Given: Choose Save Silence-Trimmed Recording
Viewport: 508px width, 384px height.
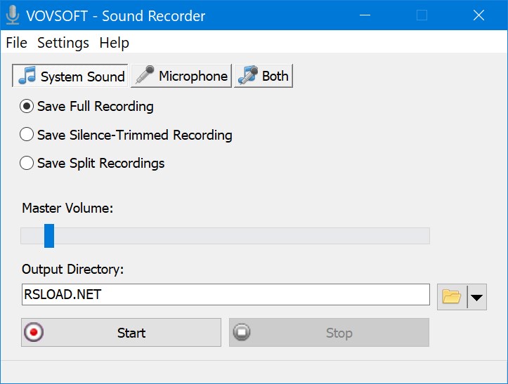Looking at the screenshot, I should (27, 135).
